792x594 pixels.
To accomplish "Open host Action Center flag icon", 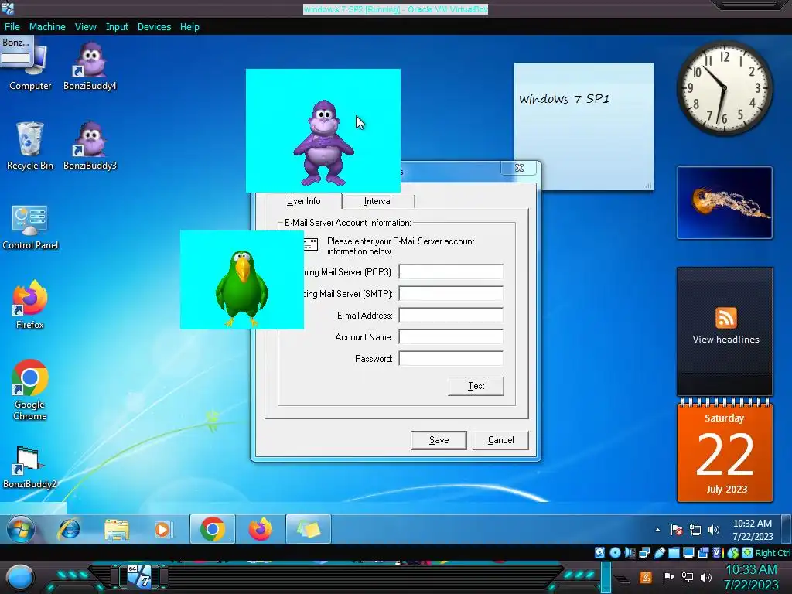I will pos(668,577).
